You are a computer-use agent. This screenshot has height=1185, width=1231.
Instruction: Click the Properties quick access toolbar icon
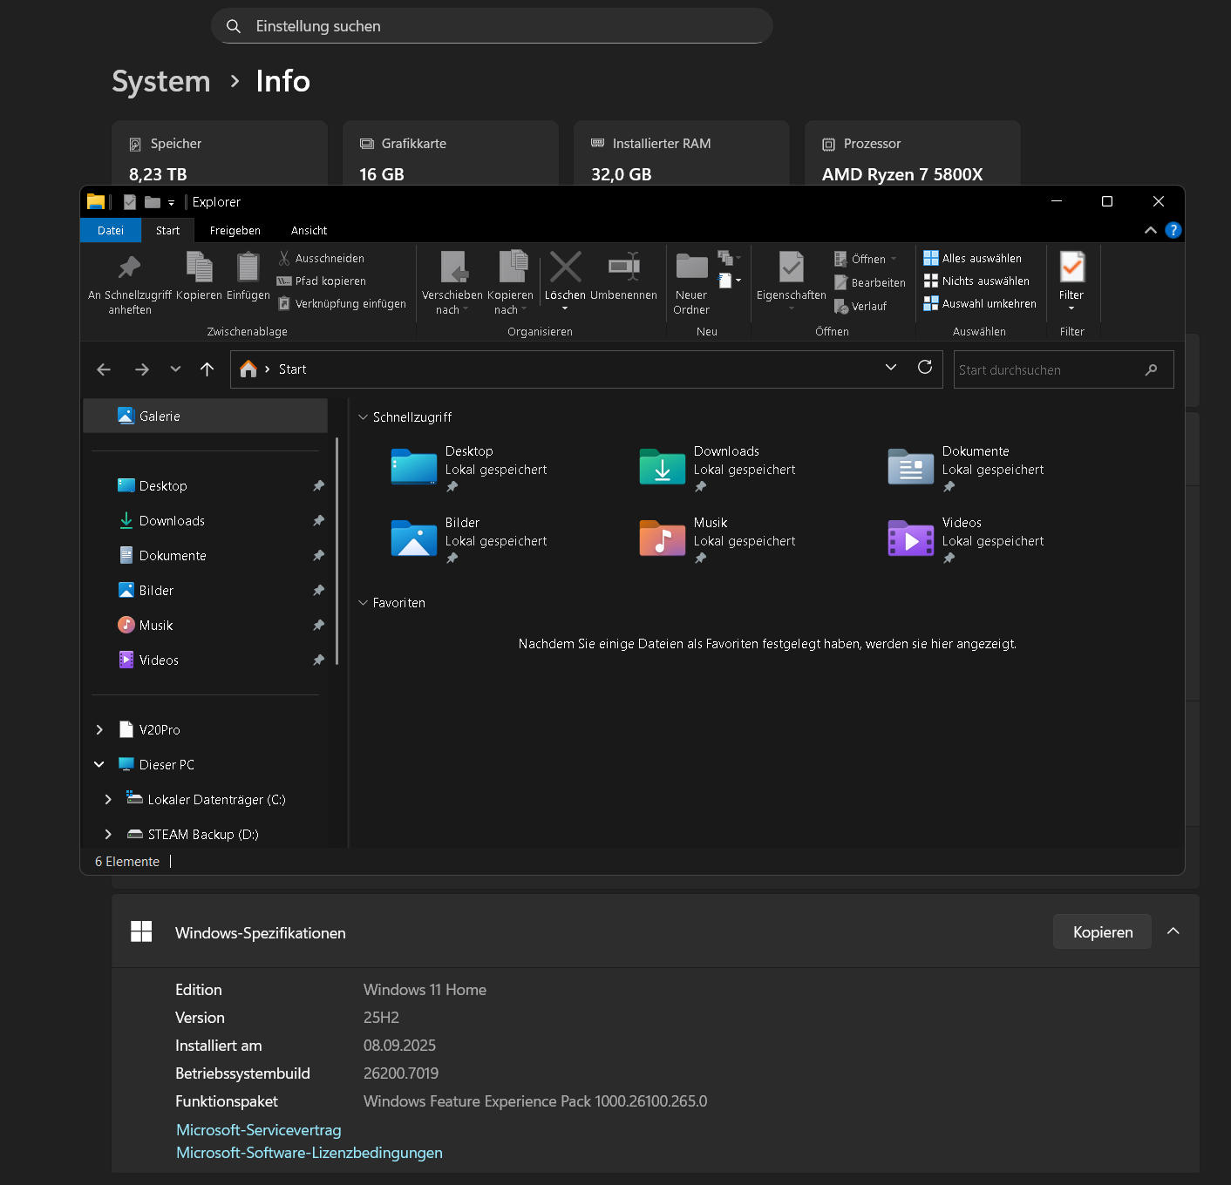(x=130, y=202)
